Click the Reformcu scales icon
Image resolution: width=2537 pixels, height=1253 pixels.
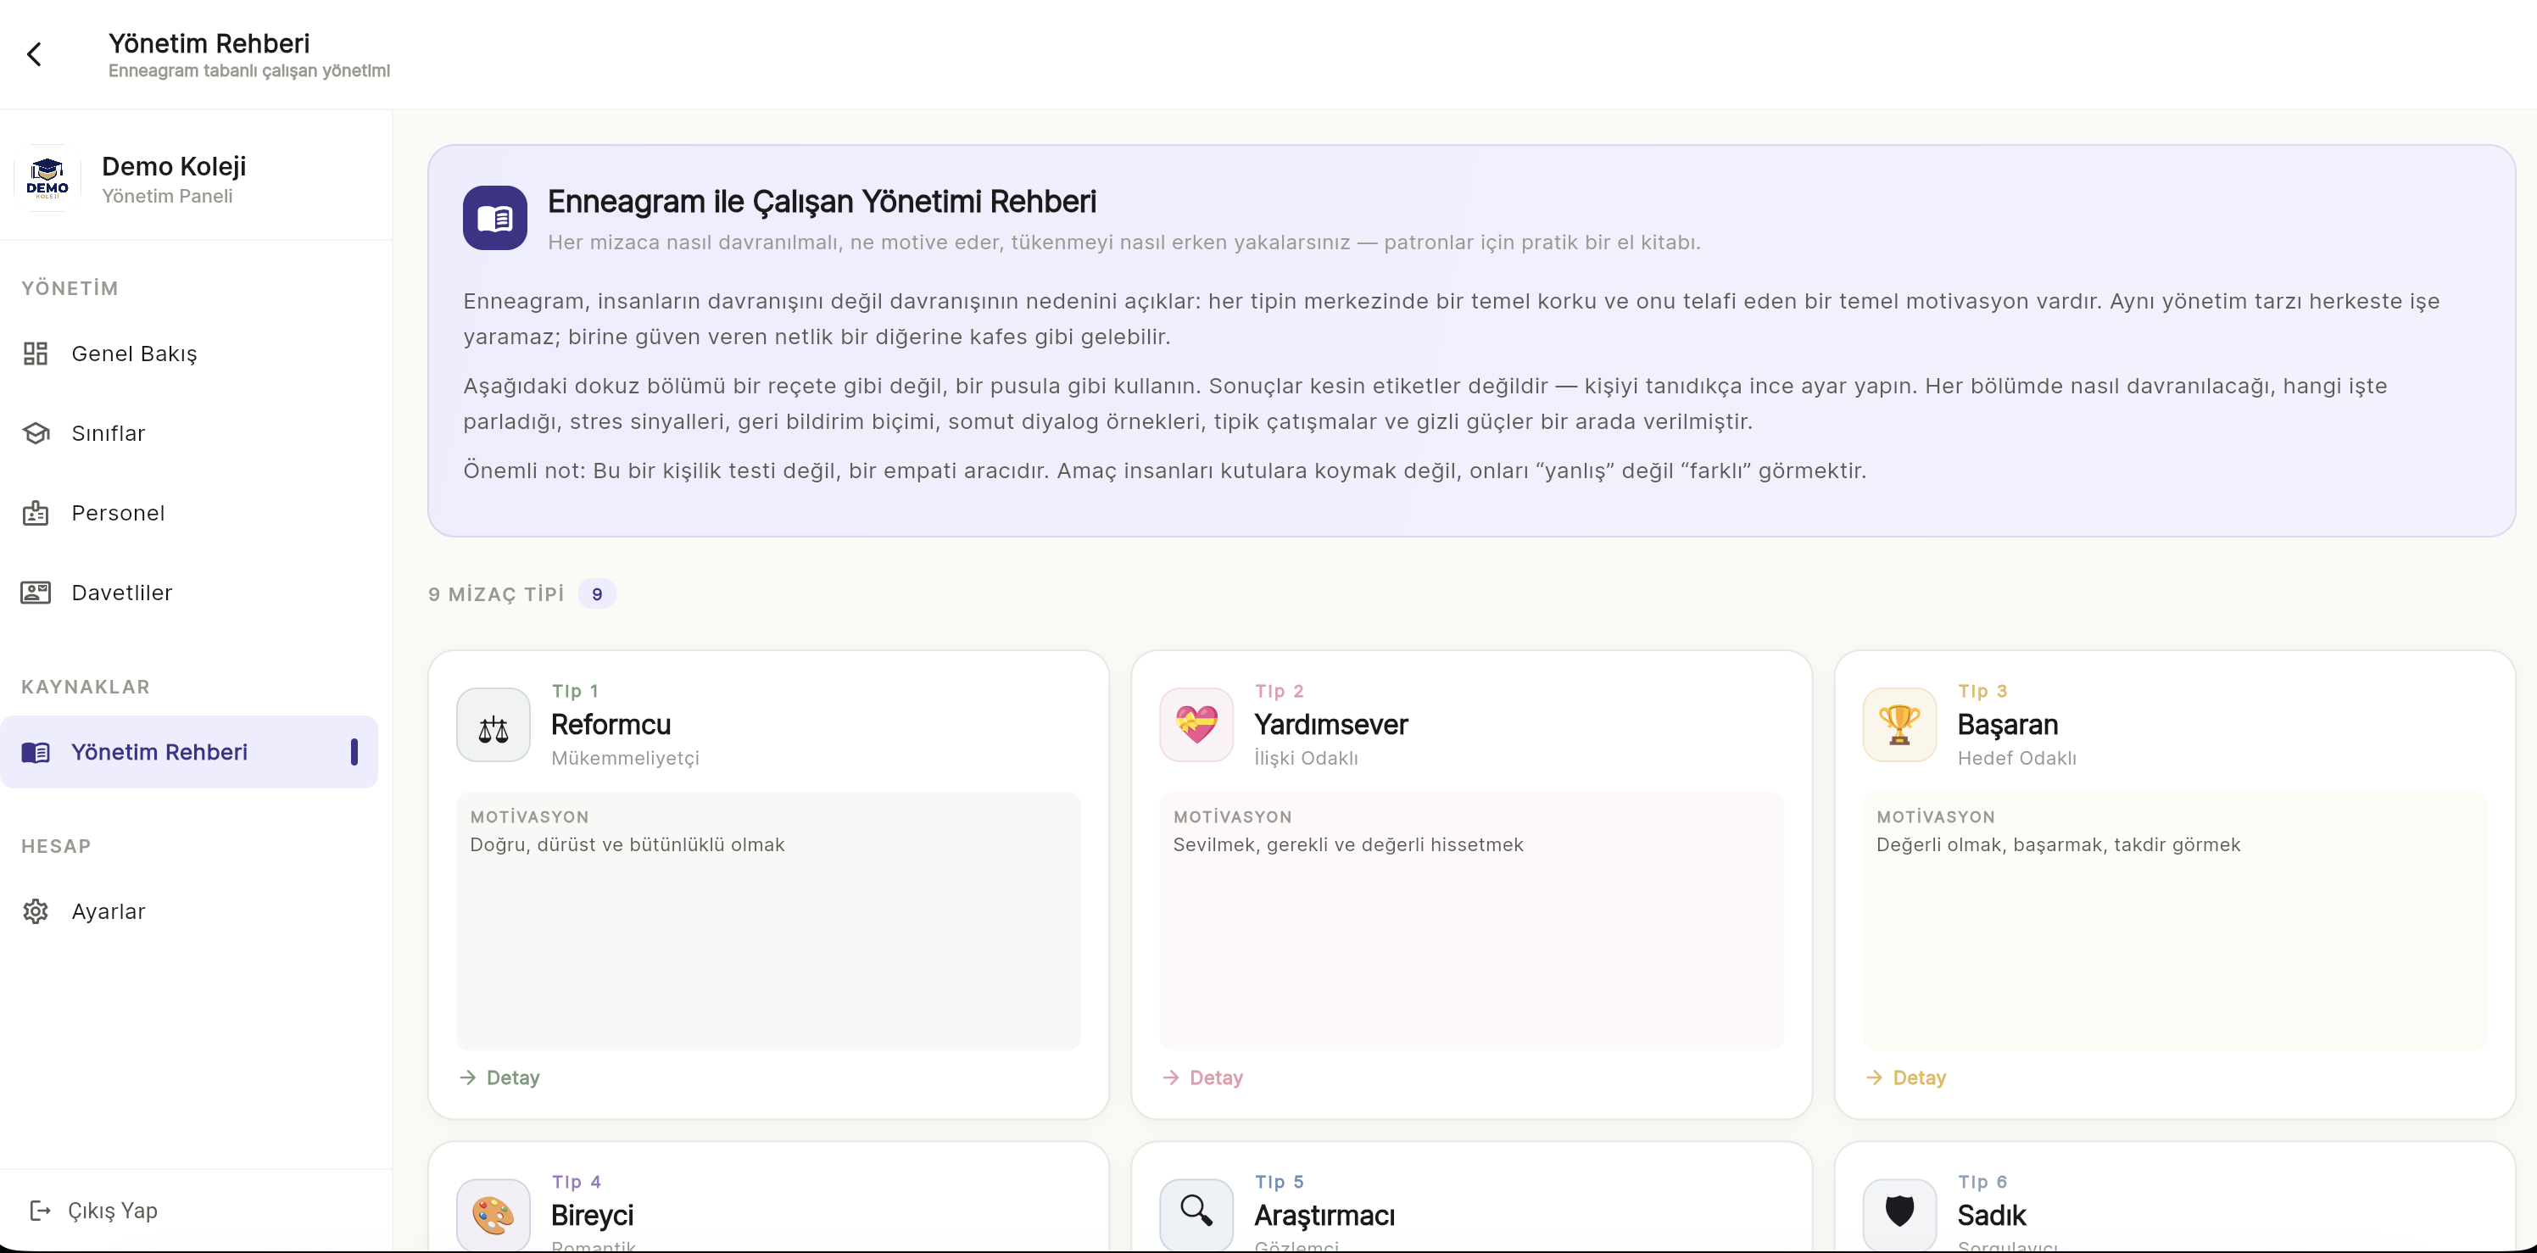click(x=493, y=725)
